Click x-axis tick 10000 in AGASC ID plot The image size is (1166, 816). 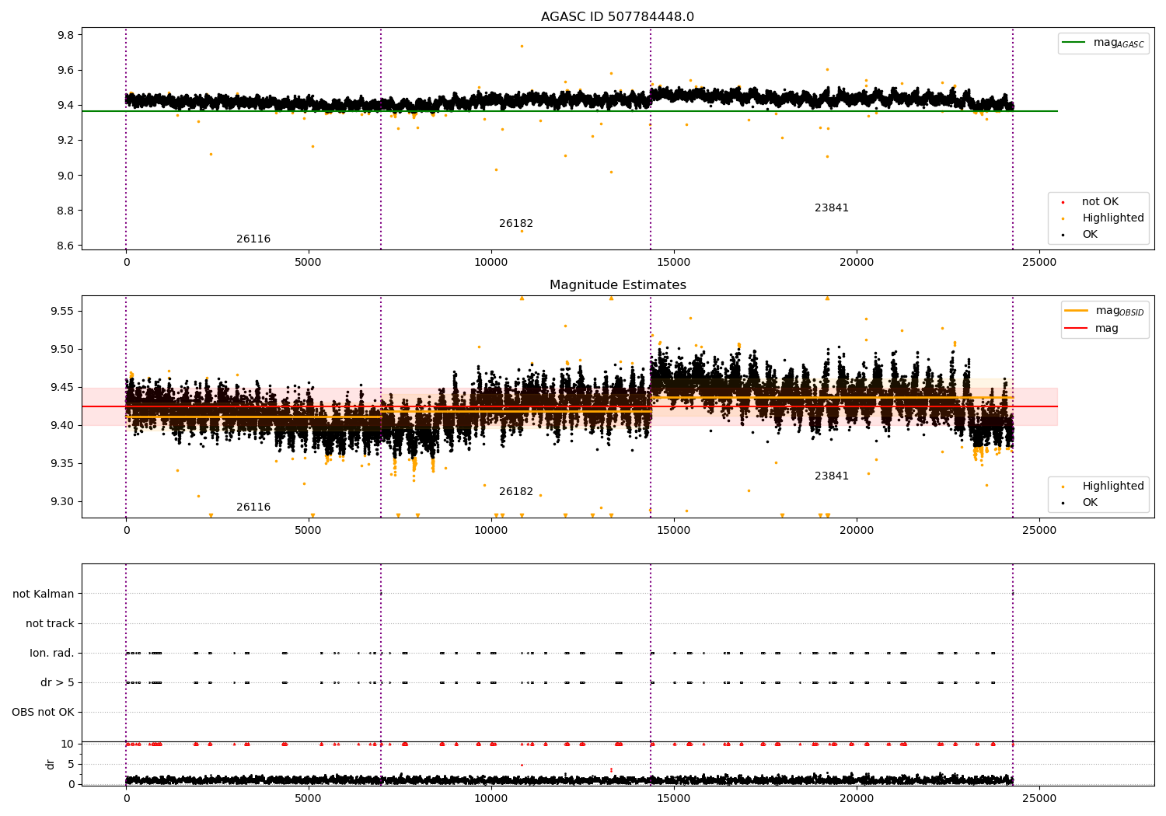click(491, 263)
